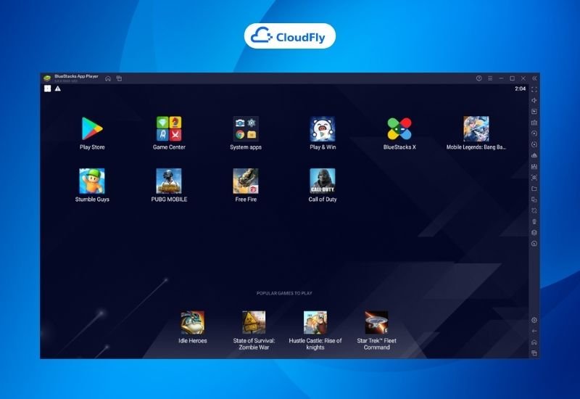Click the BlueStacks App Player title text
This screenshot has height=399, width=580.
click(x=76, y=76)
